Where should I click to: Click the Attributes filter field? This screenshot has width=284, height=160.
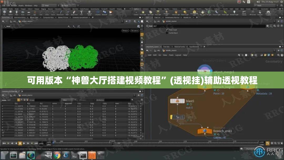click(118, 100)
